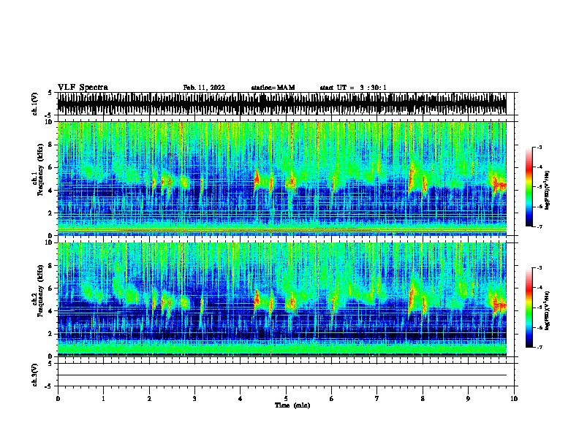Click the "-3" label on the ch.2 colorbar
Image resolution: width=579 pixels, height=447 pixels.
click(540, 268)
